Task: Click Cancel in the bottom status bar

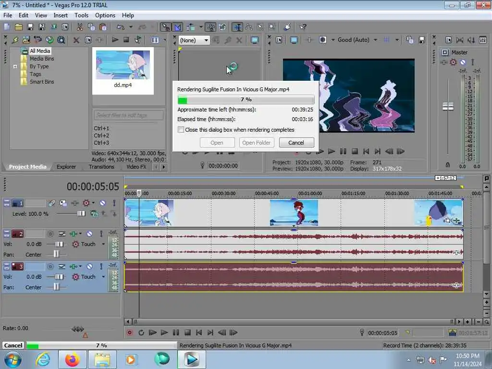Action: [13, 345]
